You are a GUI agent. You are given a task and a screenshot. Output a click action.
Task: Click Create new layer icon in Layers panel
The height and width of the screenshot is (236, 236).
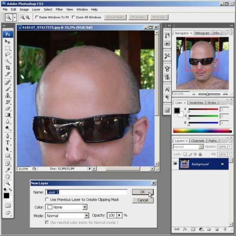(x=217, y=229)
